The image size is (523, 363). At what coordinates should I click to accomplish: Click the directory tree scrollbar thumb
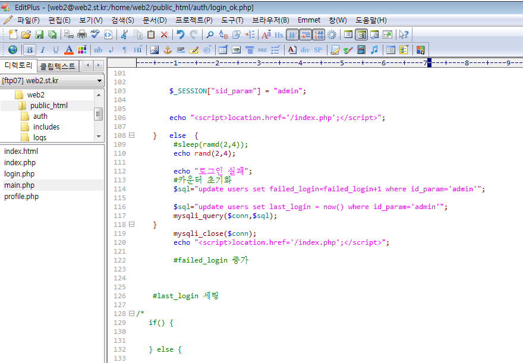point(98,114)
